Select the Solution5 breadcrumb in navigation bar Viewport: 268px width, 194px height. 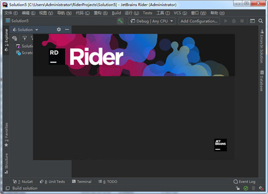click(x=17, y=21)
